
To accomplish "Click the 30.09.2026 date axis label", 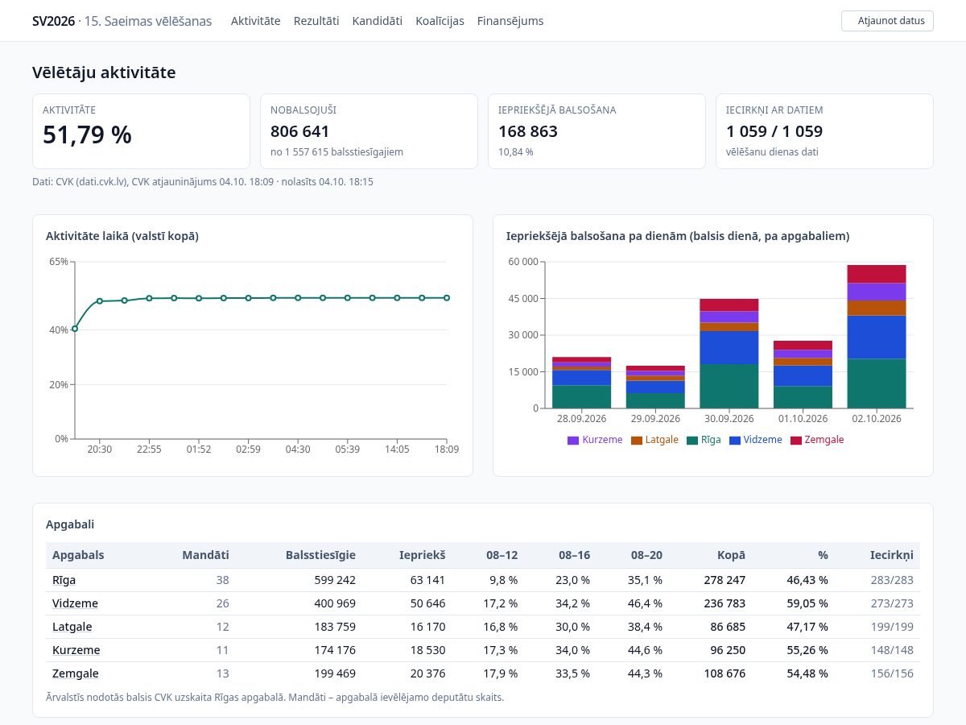I will [x=729, y=419].
